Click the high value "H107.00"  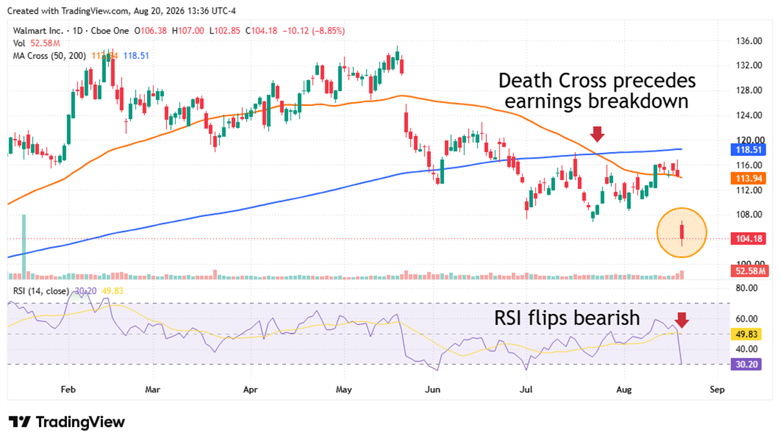tap(188, 31)
